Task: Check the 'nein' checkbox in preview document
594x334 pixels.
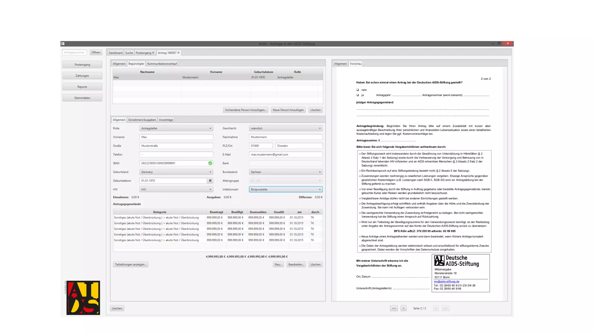Action: (358, 90)
